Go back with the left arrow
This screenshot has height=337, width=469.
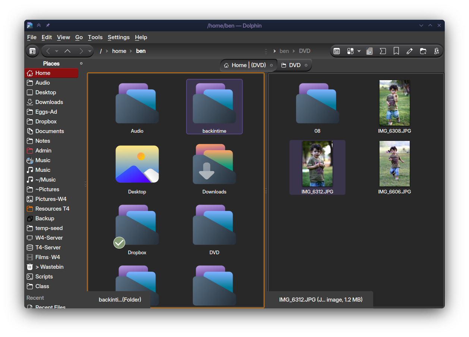click(48, 51)
